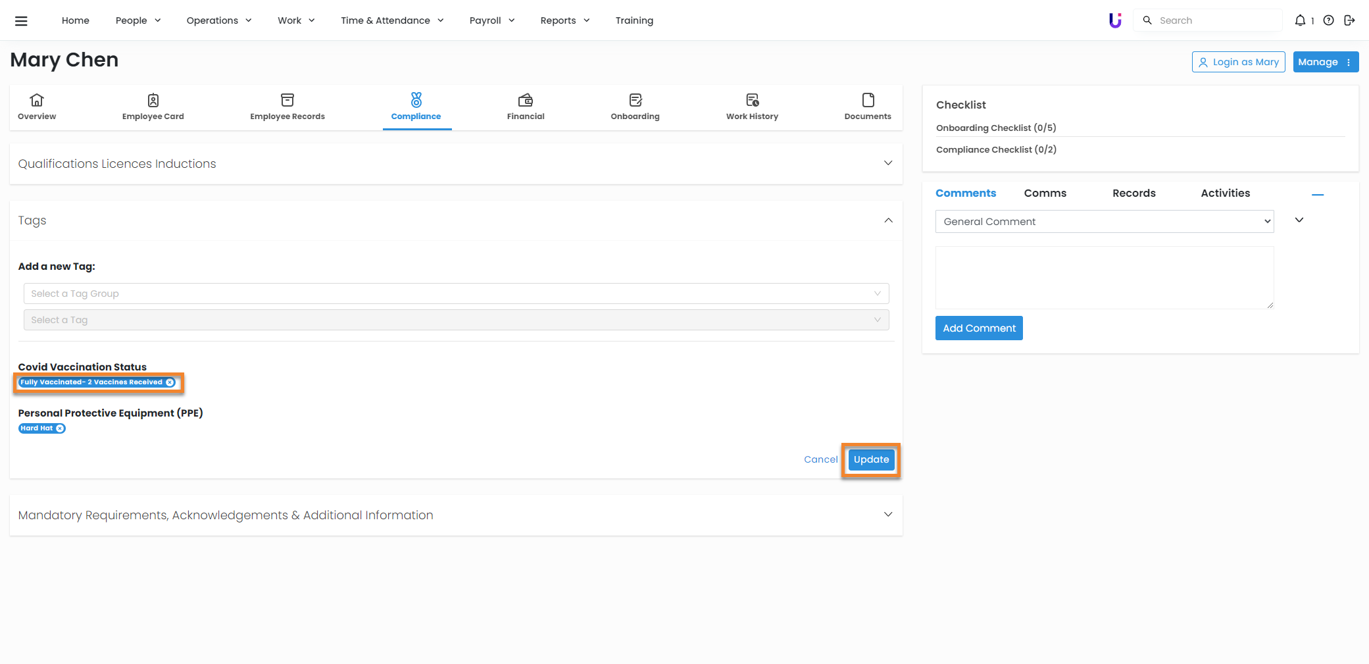Remove the Hard Hat tag
Viewport: 1369px width, 664px height.
tap(60, 428)
